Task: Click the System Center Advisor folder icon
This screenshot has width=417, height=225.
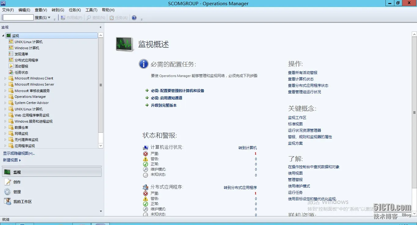Action: pyautogui.click(x=11, y=103)
